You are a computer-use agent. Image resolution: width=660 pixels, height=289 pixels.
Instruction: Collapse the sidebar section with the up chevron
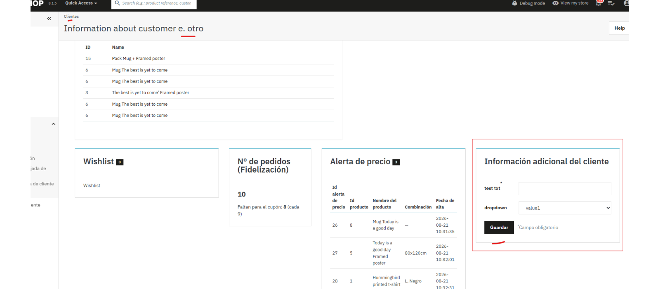point(53,124)
